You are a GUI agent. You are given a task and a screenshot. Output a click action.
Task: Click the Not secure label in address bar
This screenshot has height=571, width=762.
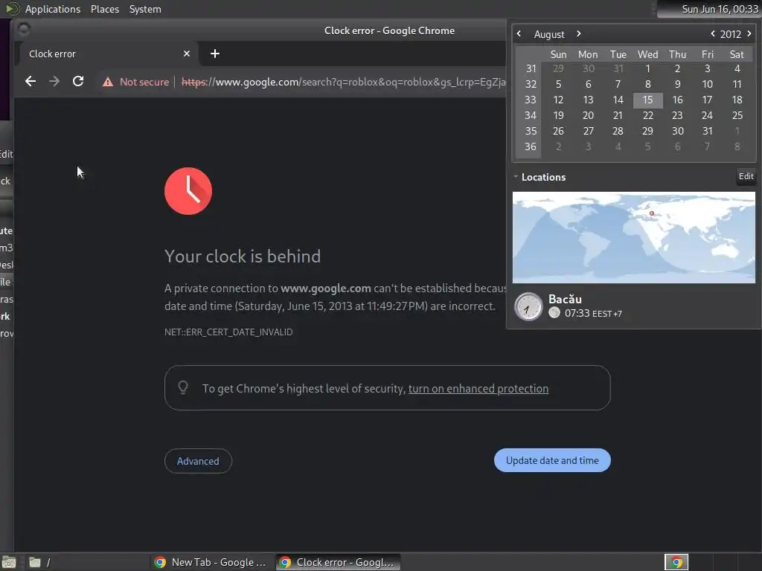click(x=144, y=82)
